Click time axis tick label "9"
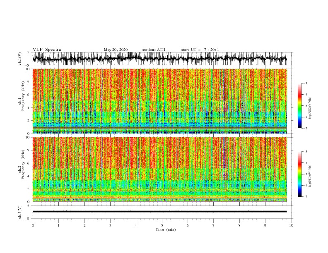The height and width of the screenshot is (253, 328). (265, 225)
